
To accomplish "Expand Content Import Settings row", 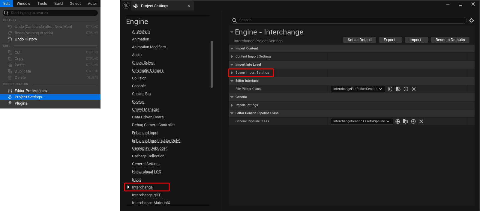I will 232,57.
